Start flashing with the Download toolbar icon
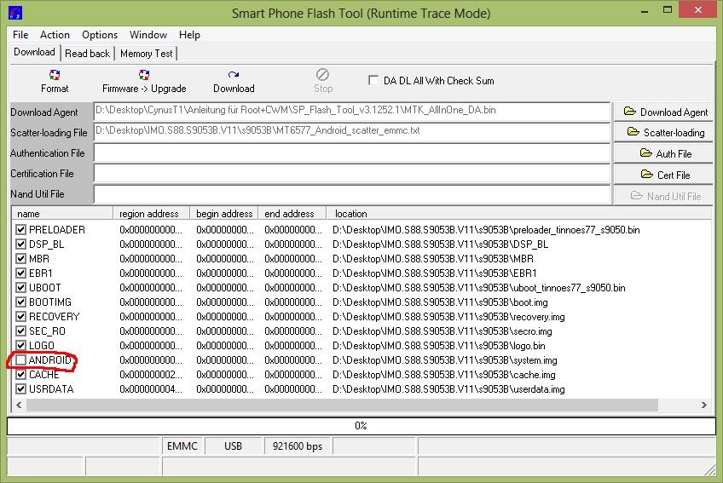Viewport: 723px width, 483px height. (234, 81)
